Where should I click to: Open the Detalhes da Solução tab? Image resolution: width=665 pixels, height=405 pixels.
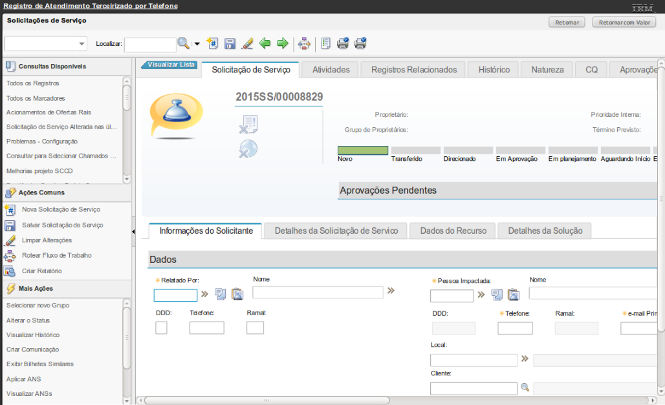545,231
